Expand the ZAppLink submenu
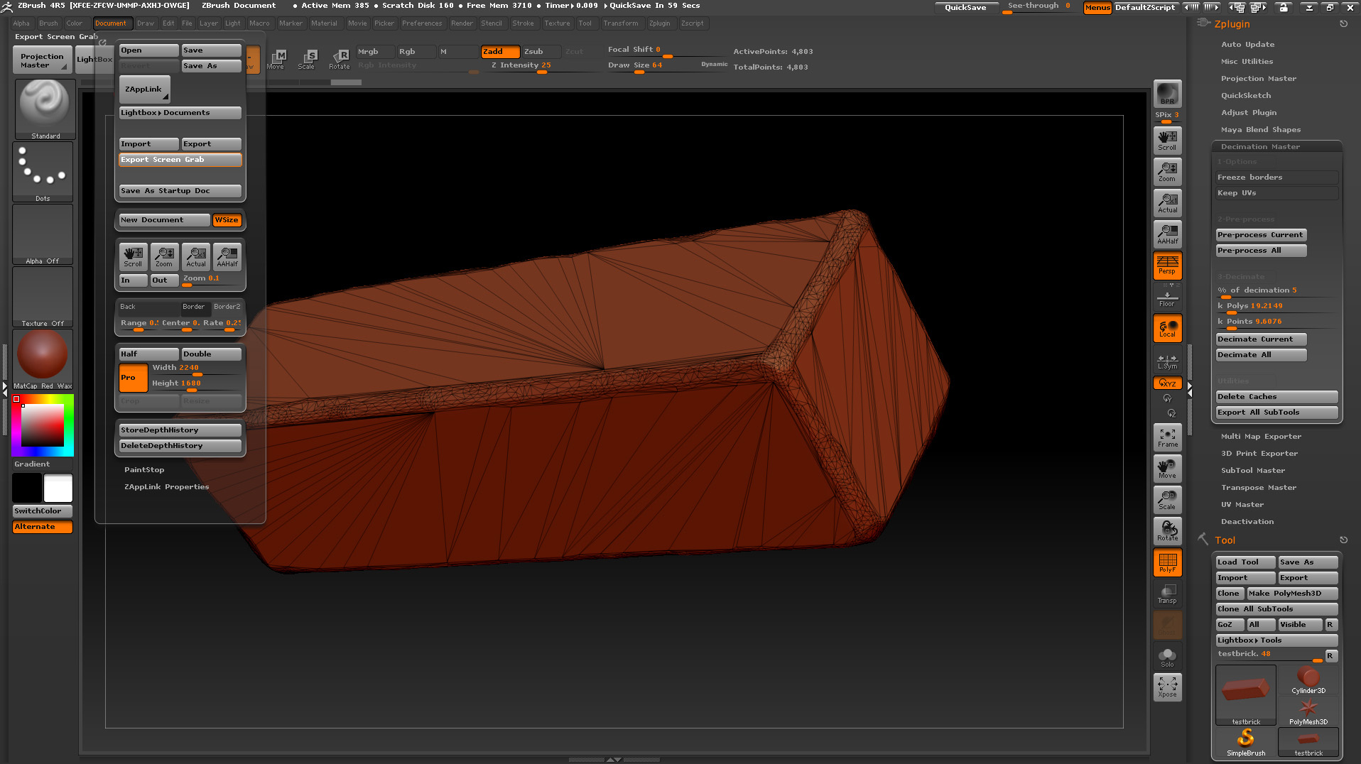 143,89
